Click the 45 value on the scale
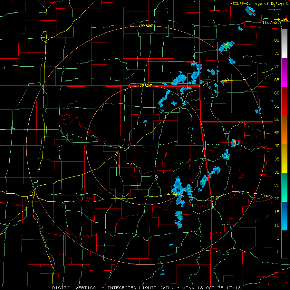 [x=277, y=133]
